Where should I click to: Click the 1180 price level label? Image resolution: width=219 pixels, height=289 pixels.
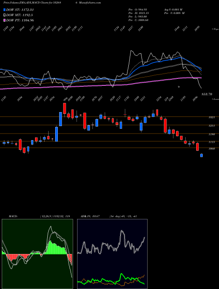pyautogui.click(x=212, y=134)
